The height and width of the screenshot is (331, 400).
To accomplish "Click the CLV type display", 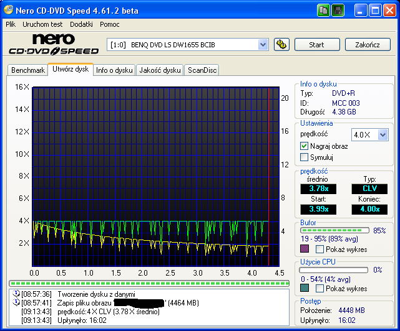I will (369, 189).
